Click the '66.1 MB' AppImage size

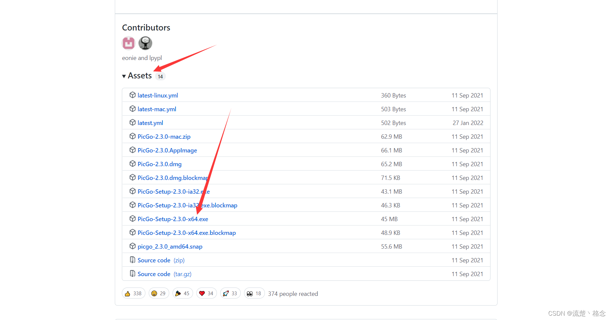point(391,150)
